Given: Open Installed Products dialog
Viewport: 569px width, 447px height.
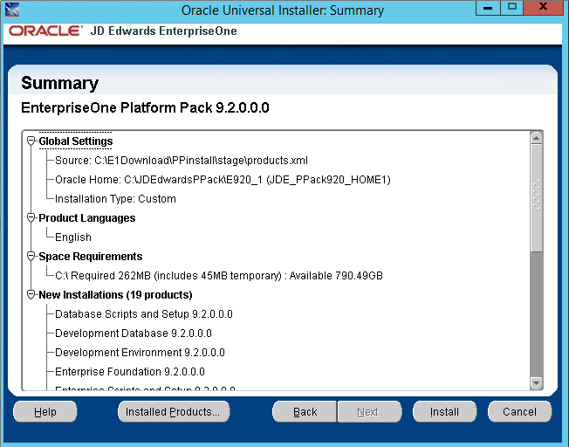Looking at the screenshot, I should coord(174,411).
